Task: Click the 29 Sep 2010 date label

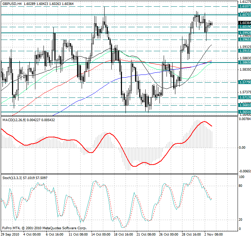Action: [10, 235]
